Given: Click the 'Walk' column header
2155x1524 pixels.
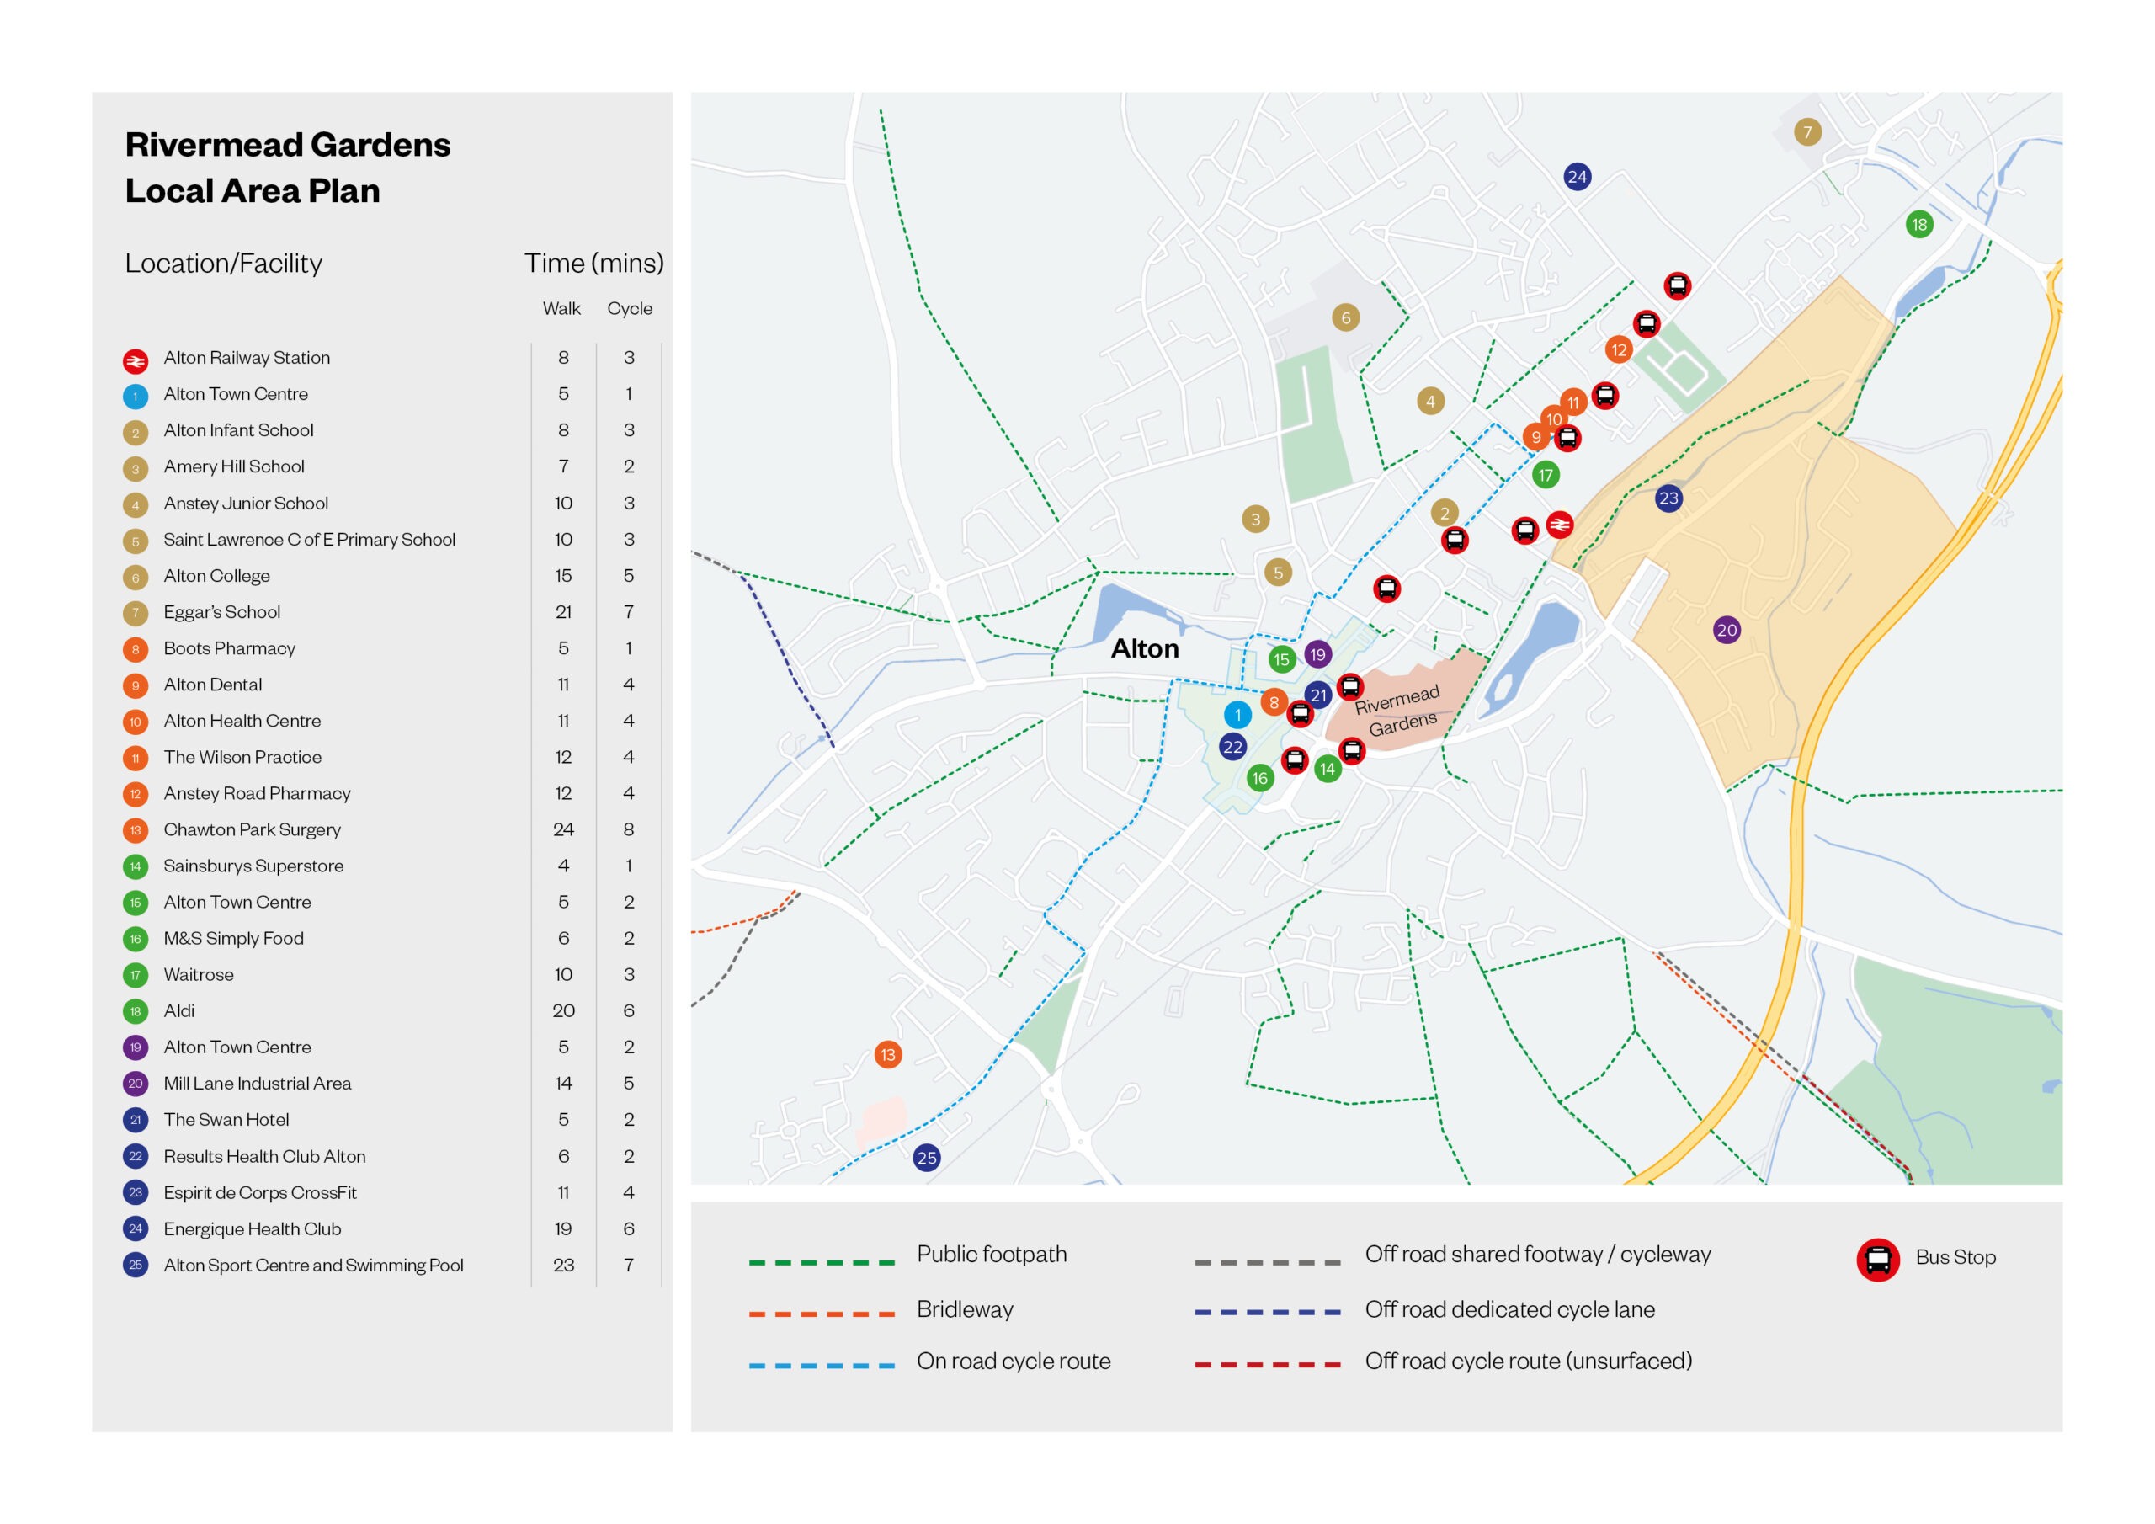Looking at the screenshot, I should 561,308.
